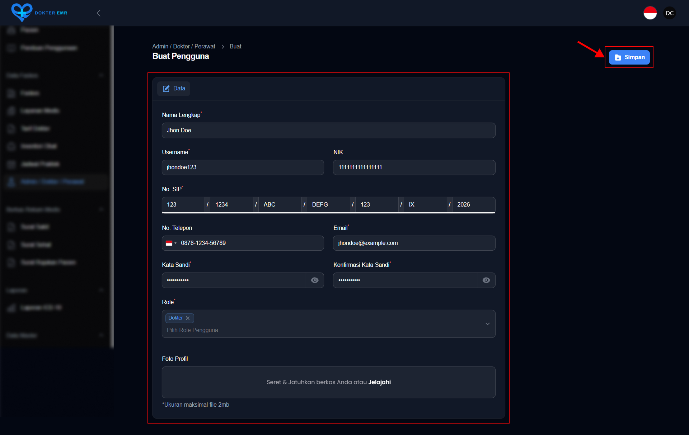689x435 pixels.
Task: Open the DC user avatar menu
Action: (x=670, y=13)
